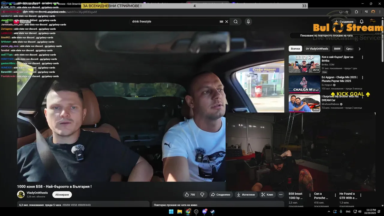Open the YouTube account avatar menu
Viewport: 384px width, 216px height.
(373, 22)
